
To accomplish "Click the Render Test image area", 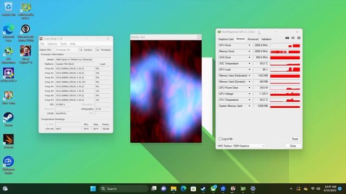I will (166, 91).
